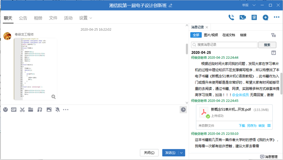The width and height of the screenshot is (283, 160).
Task: Start a group video call
Action: tap(242, 17)
